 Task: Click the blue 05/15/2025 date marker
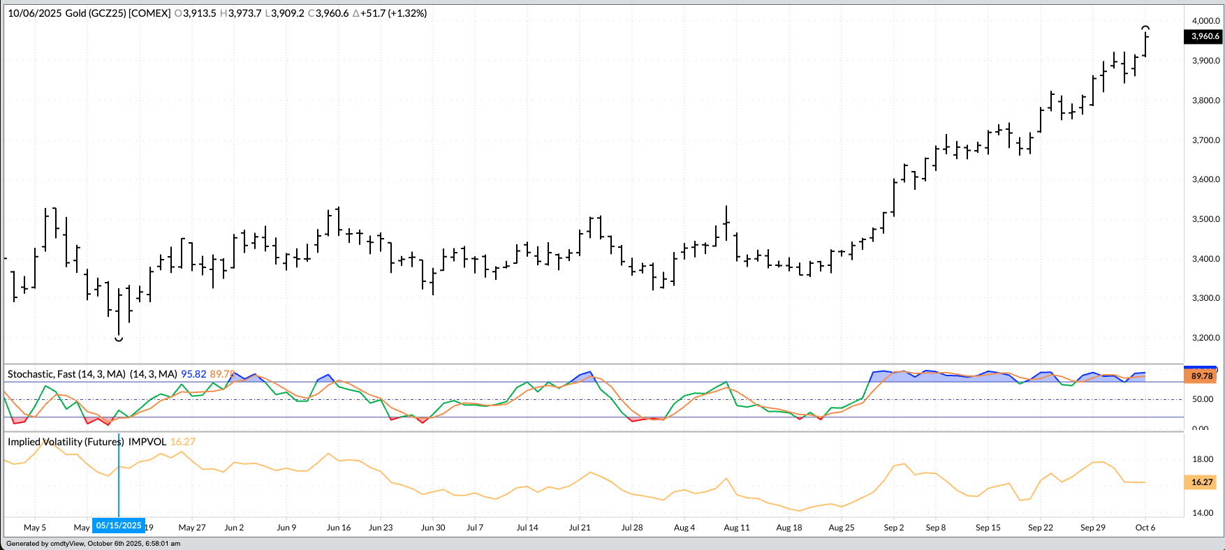[x=119, y=526]
